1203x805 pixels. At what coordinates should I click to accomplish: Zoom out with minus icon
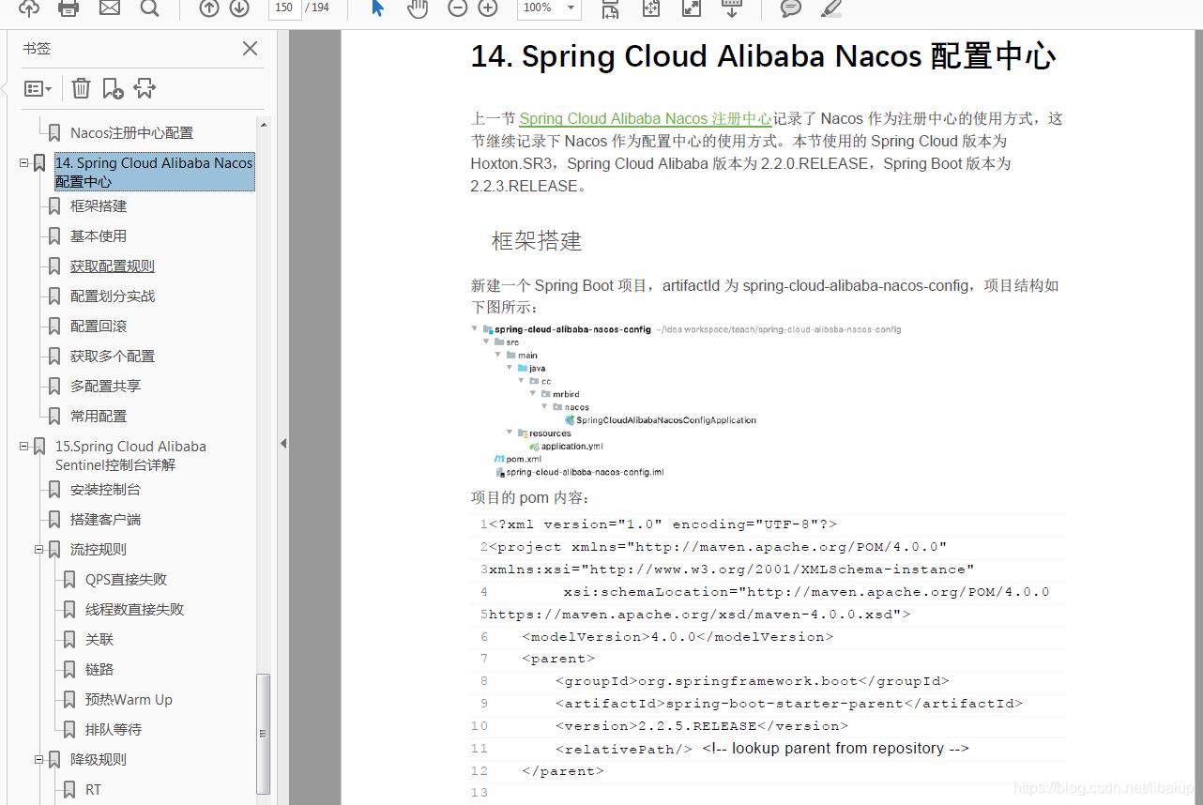pyautogui.click(x=457, y=8)
